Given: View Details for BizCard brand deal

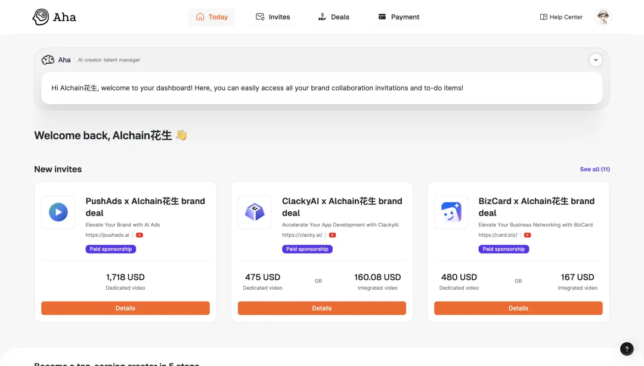Looking at the screenshot, I should coord(518,308).
